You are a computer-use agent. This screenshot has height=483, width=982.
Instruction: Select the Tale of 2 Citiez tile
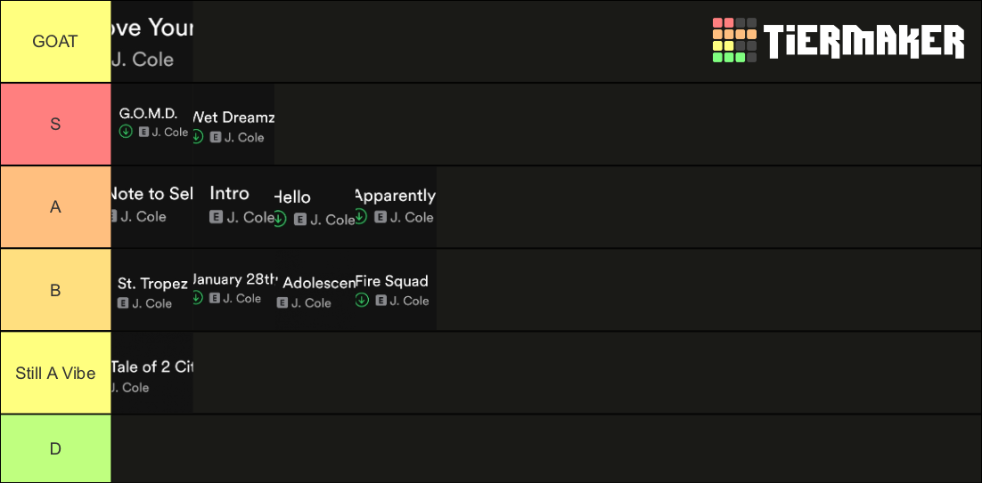coord(152,373)
